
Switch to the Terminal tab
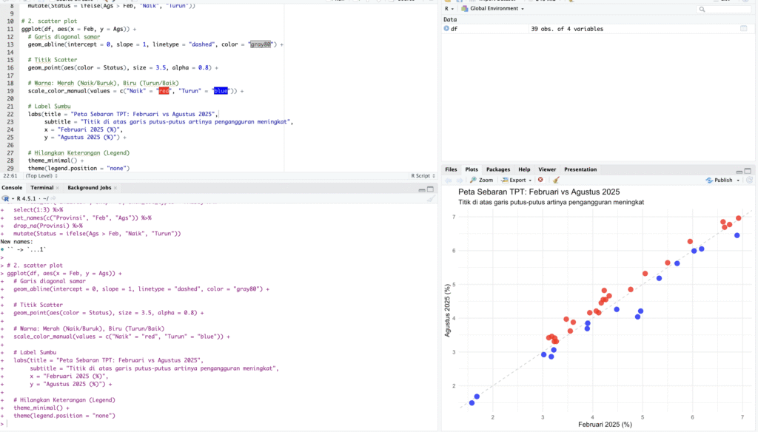coord(41,188)
